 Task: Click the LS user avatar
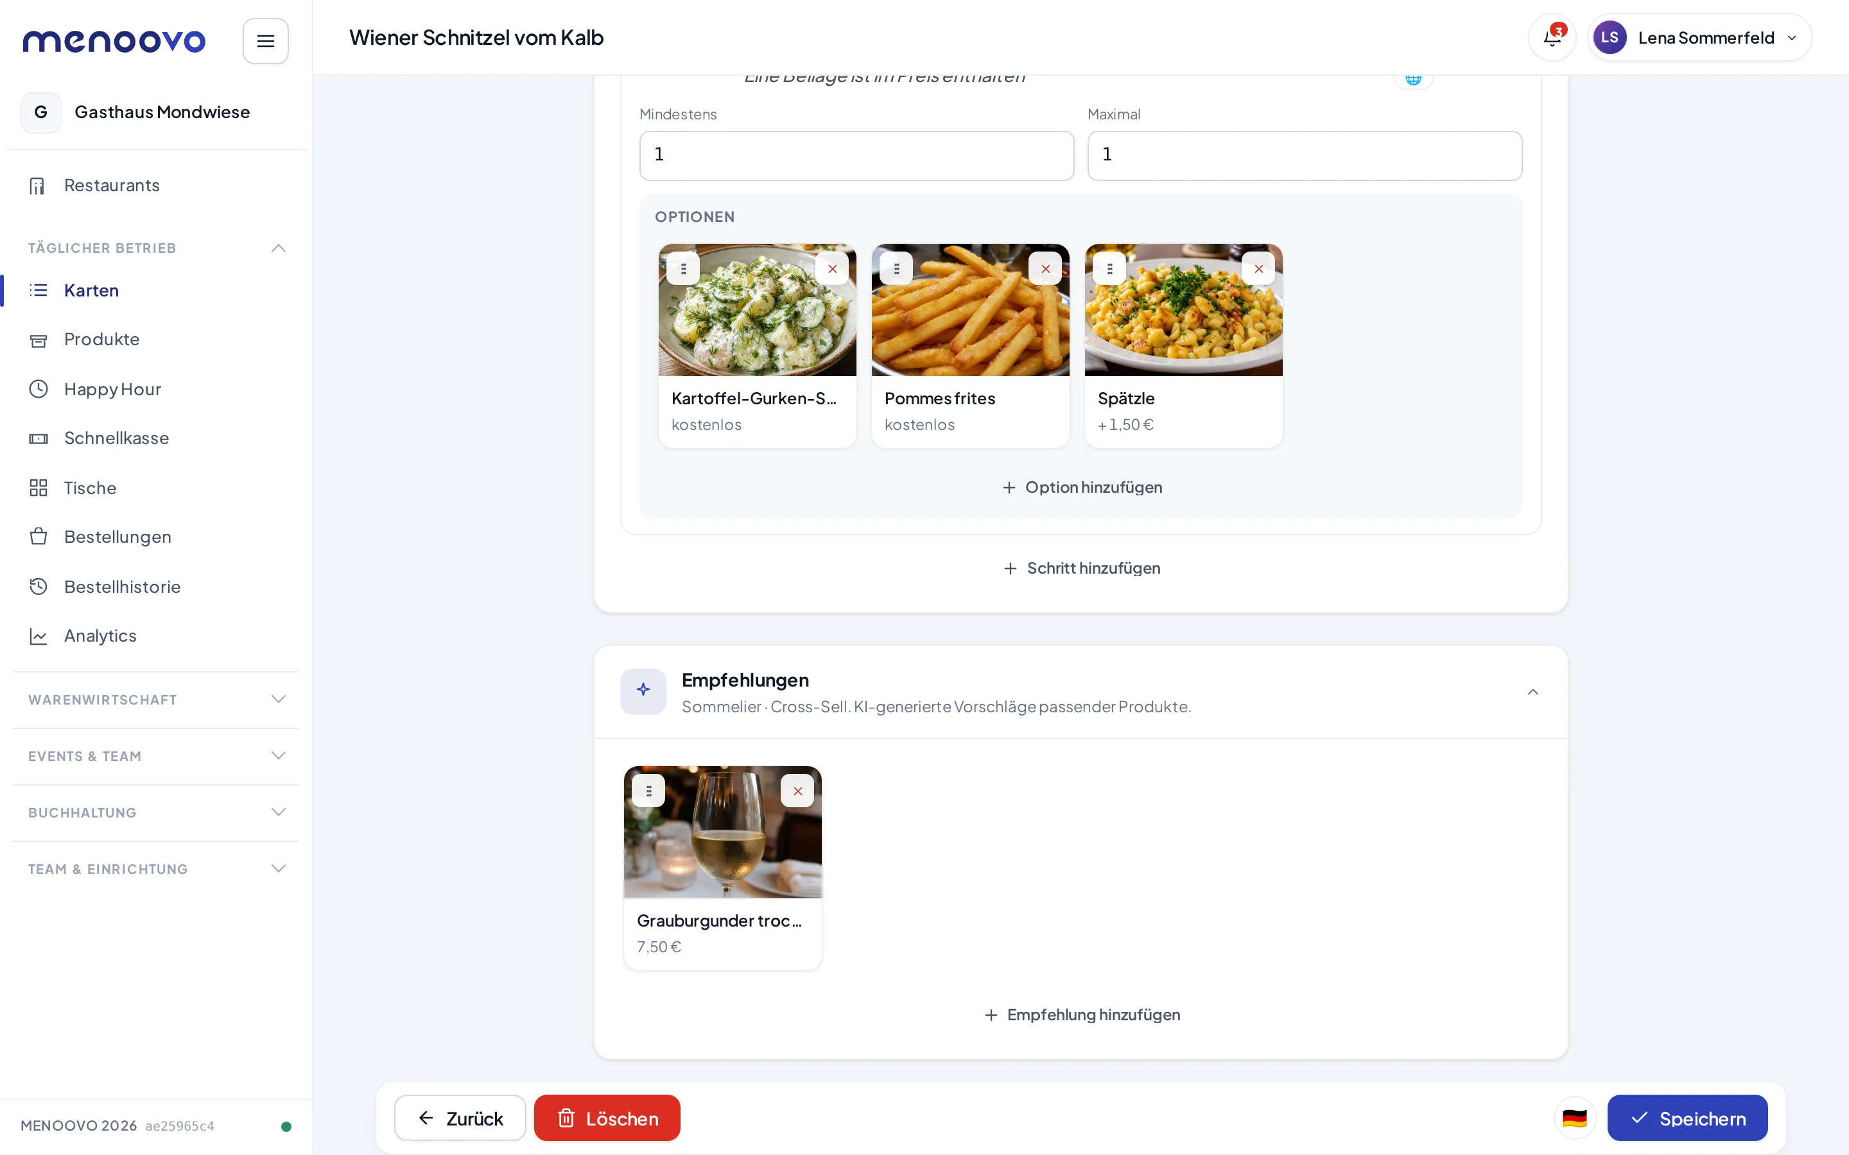[1610, 37]
